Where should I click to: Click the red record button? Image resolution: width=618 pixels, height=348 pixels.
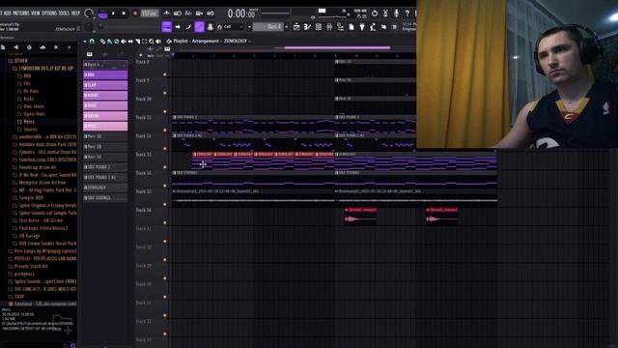pos(135,14)
